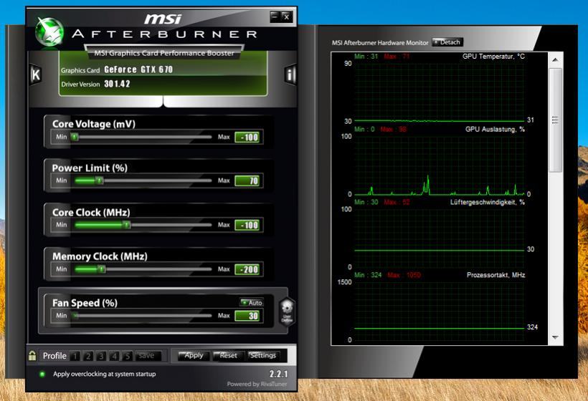The height and width of the screenshot is (401, 588).
Task: Open the Kombustor K icon
Action: (35, 74)
